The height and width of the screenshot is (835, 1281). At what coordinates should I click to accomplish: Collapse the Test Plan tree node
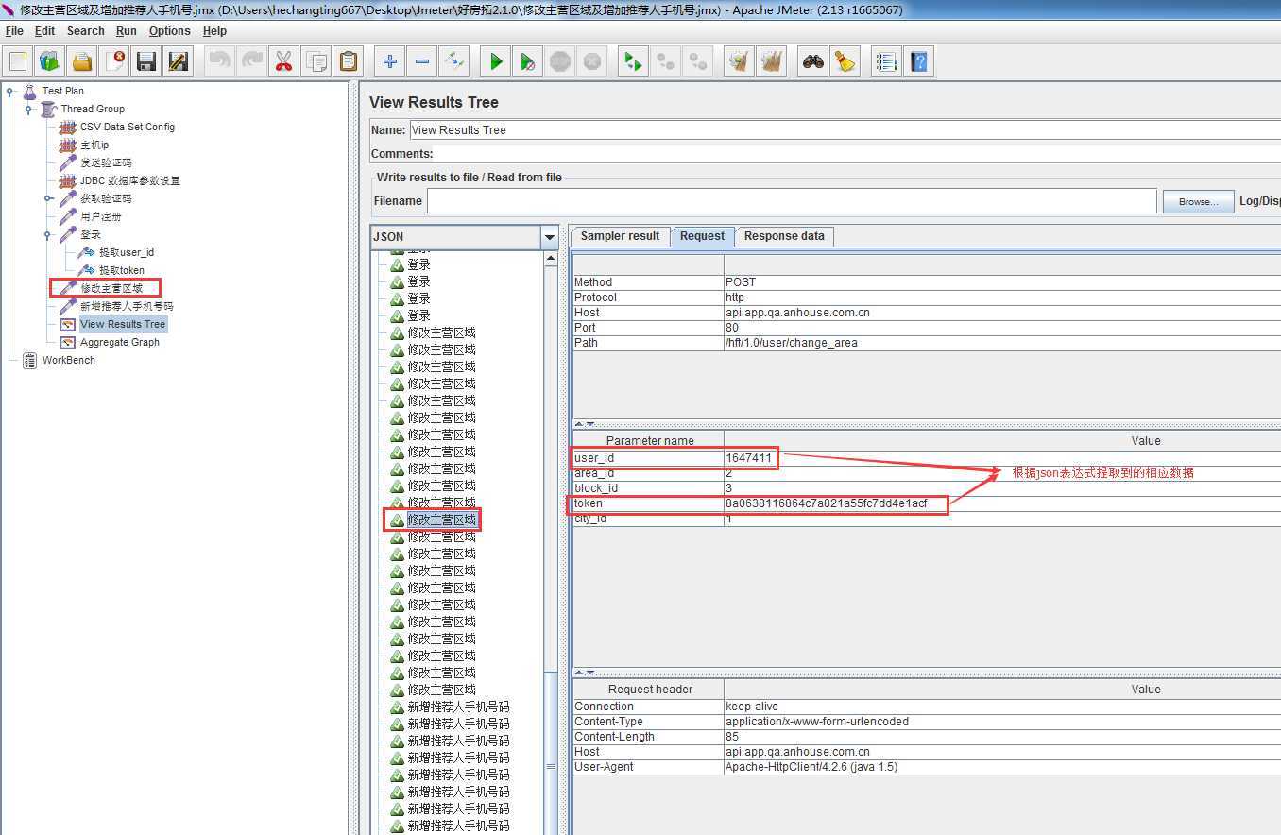9,92
